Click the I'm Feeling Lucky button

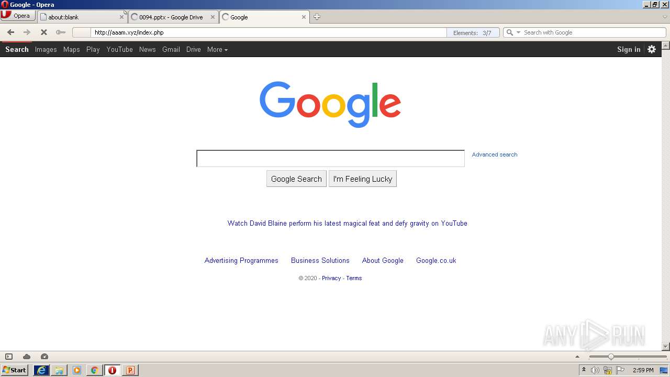[363, 179]
